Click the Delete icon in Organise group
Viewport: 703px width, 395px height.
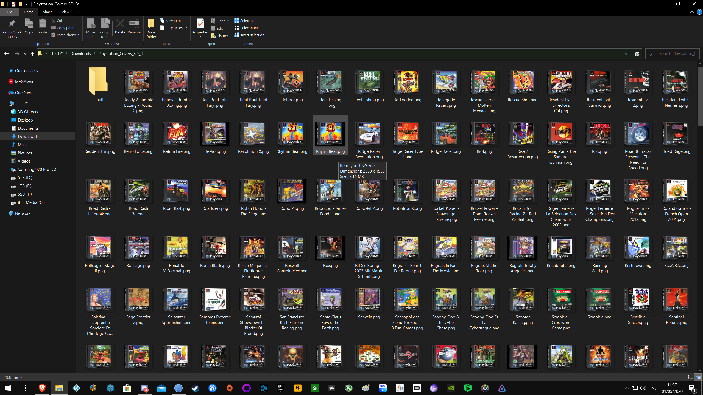tap(120, 24)
